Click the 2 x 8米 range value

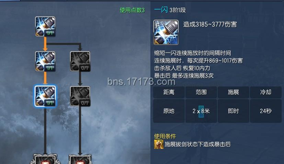click(x=201, y=111)
